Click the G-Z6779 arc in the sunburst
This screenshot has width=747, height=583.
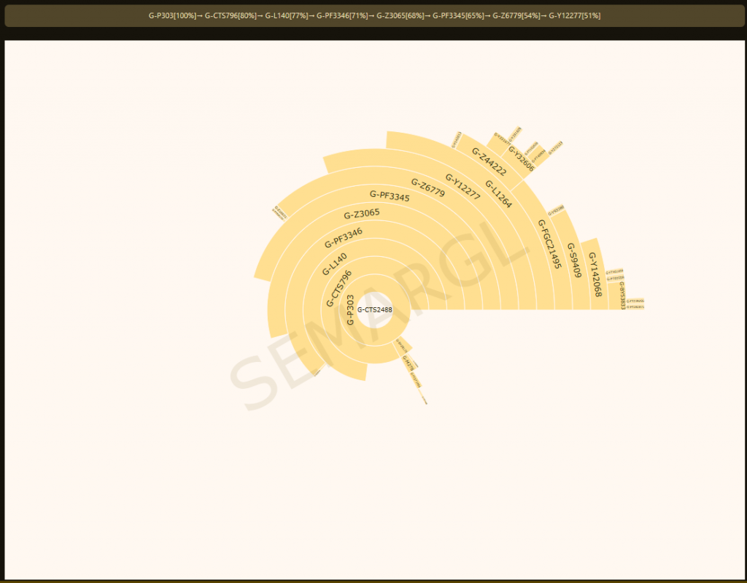pos(427,188)
